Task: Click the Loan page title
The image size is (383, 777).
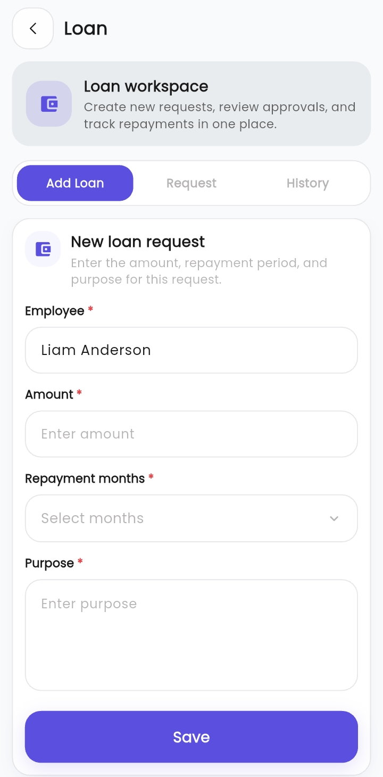Action: click(86, 29)
